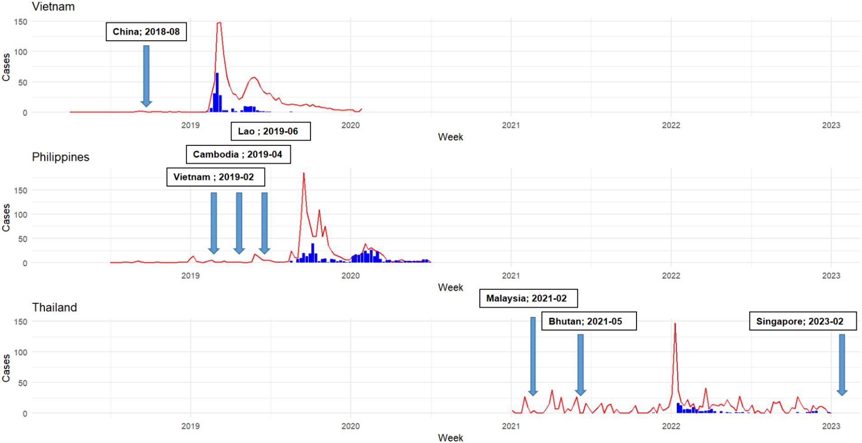This screenshot has height=443, width=862.
Task: Click the 2023 tick label on Vietnam chart
Action: [x=831, y=125]
